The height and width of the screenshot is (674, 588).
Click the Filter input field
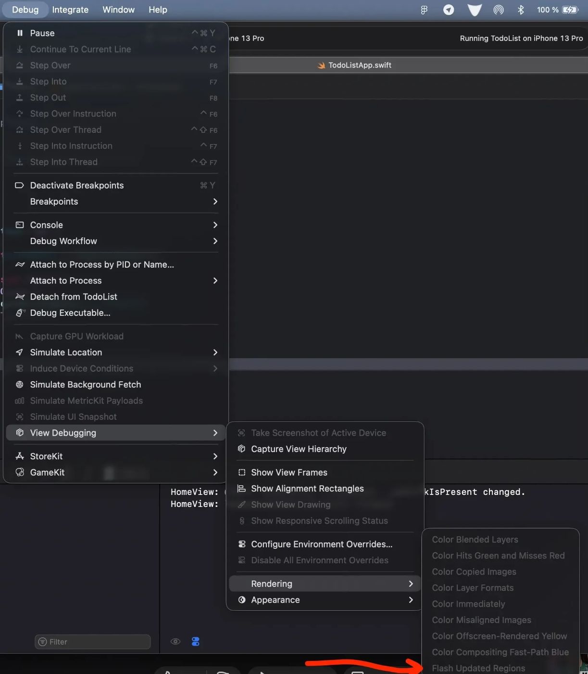coord(96,642)
